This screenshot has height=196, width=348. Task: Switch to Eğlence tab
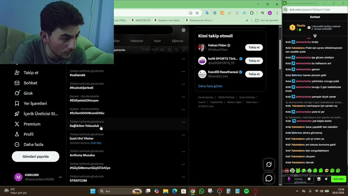coord(177,41)
